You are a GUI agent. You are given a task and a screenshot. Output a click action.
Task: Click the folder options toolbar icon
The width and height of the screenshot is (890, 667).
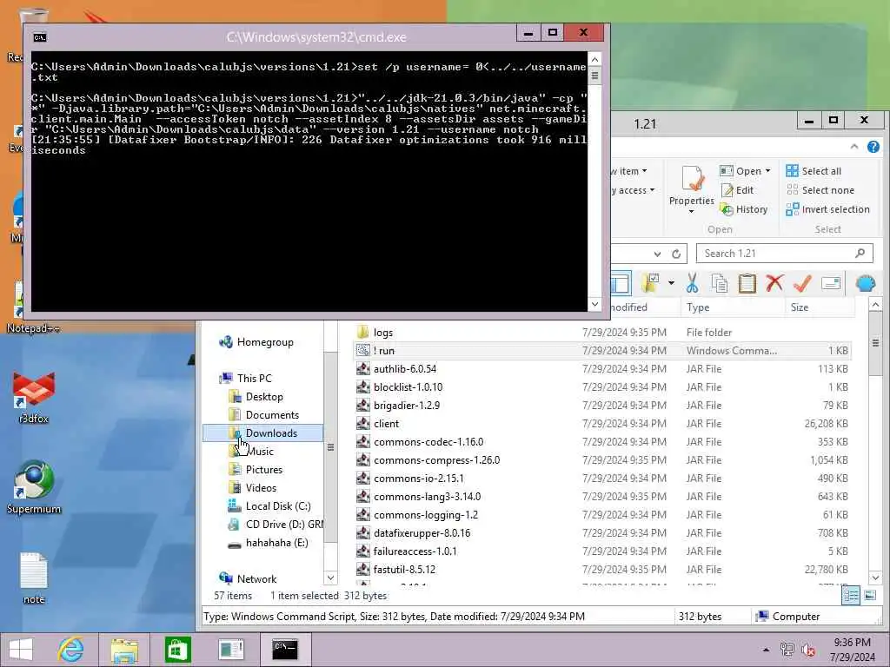pyautogui.click(x=650, y=282)
